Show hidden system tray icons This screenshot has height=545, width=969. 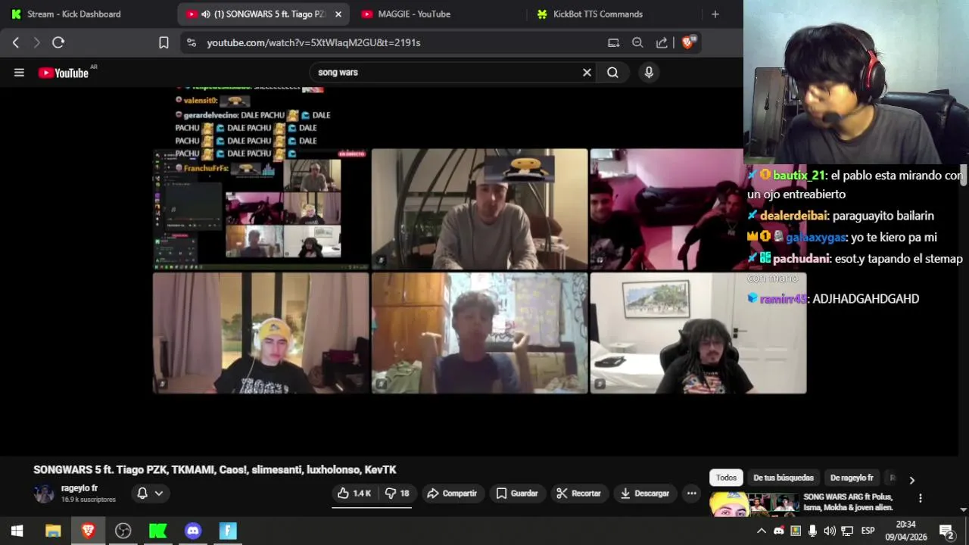pos(762,531)
